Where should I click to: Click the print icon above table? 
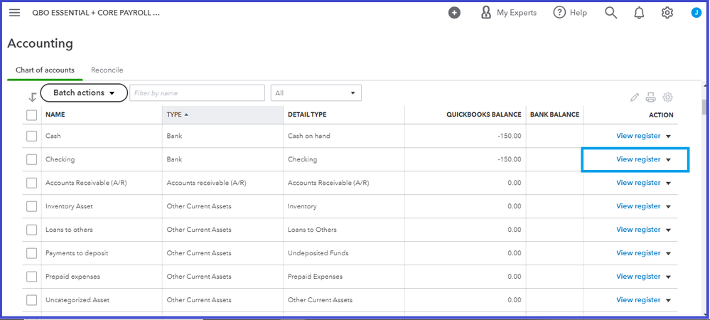651,98
